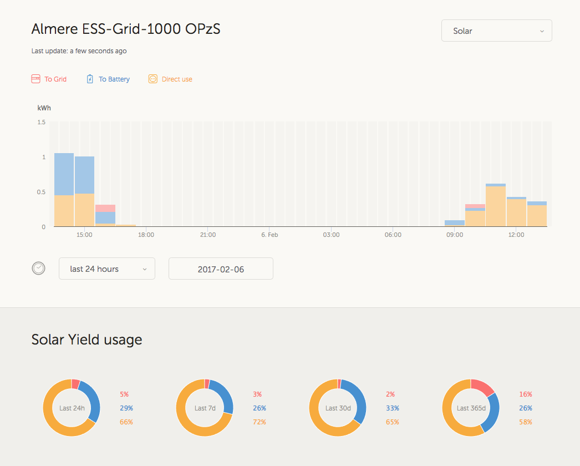The width and height of the screenshot is (580, 466).
Task: Toggle the To Battery series label
Action: click(x=114, y=79)
